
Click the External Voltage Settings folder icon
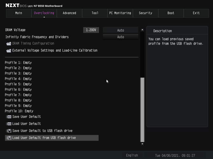pos(9,51)
